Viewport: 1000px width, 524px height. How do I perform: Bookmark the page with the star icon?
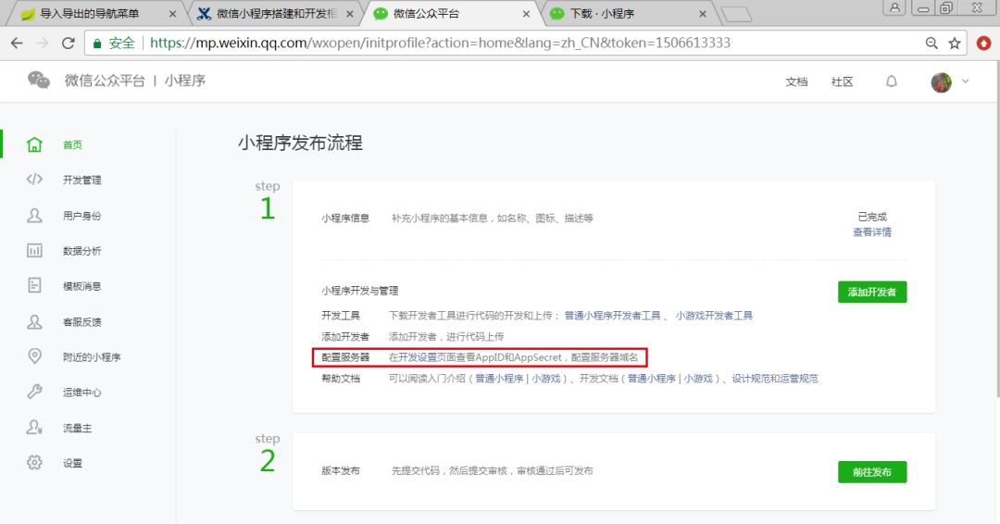coord(954,43)
